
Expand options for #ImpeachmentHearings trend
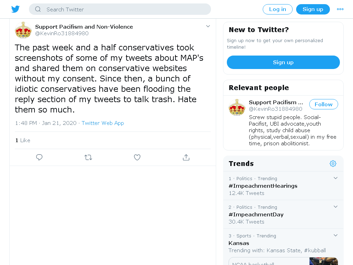click(x=335, y=178)
